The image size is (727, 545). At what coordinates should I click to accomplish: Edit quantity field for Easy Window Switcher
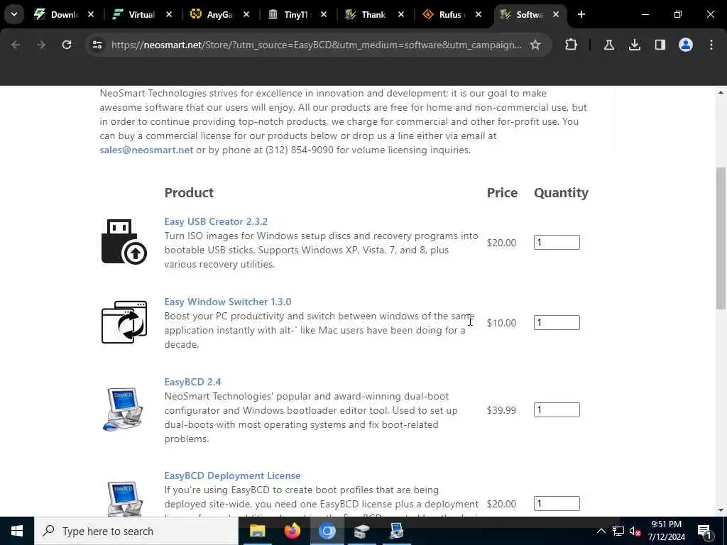(x=557, y=323)
